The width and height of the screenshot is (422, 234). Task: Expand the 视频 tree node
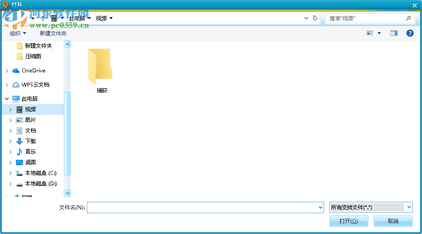click(x=11, y=109)
